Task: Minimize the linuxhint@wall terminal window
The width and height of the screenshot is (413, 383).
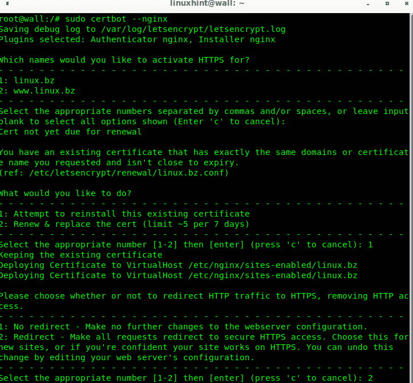Action: (368, 4)
